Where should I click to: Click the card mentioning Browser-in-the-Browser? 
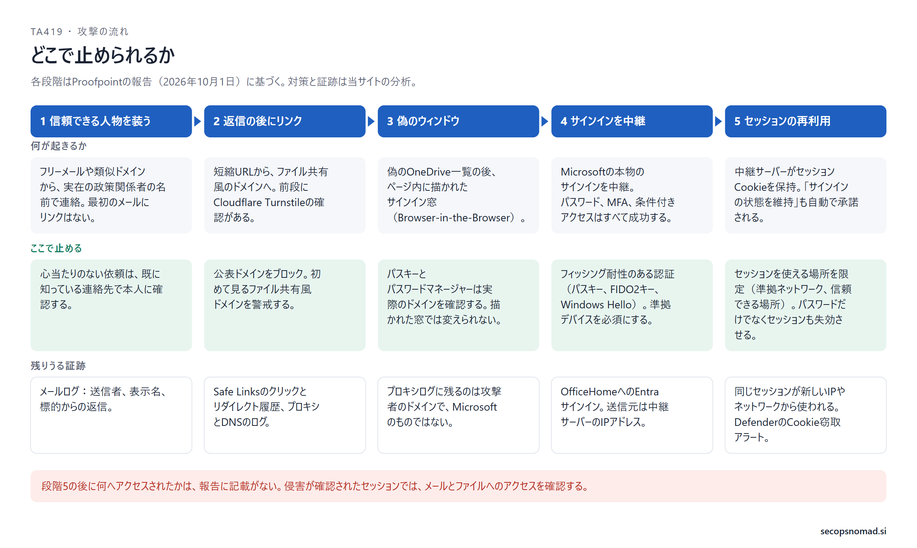(x=458, y=195)
